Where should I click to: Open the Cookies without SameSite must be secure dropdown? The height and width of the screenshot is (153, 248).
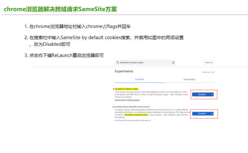point(203,114)
